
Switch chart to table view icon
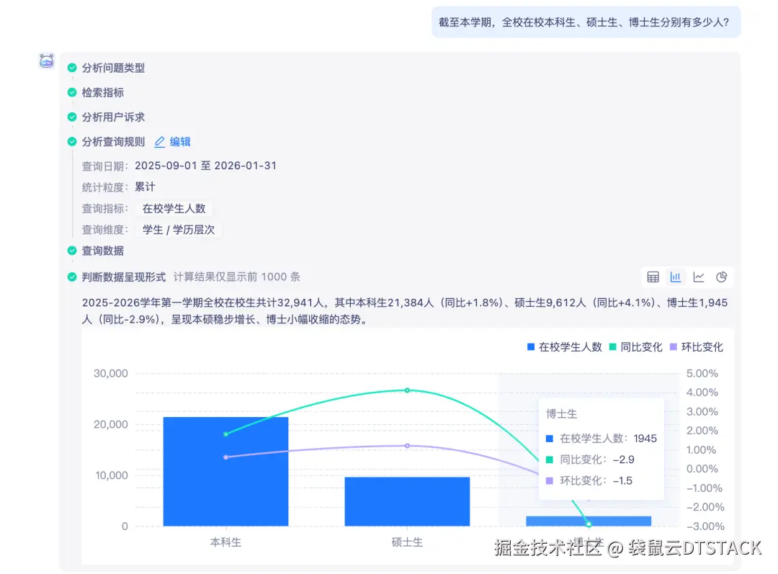[x=653, y=277]
